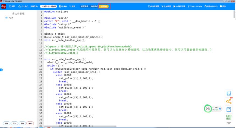Click the edit note icon on right
Screen dimensions: 236x128
coord(229,109)
